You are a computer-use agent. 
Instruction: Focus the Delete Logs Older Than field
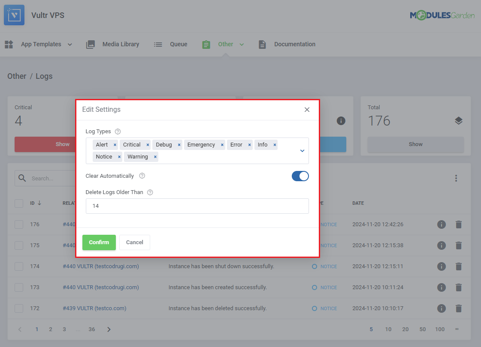(197, 206)
